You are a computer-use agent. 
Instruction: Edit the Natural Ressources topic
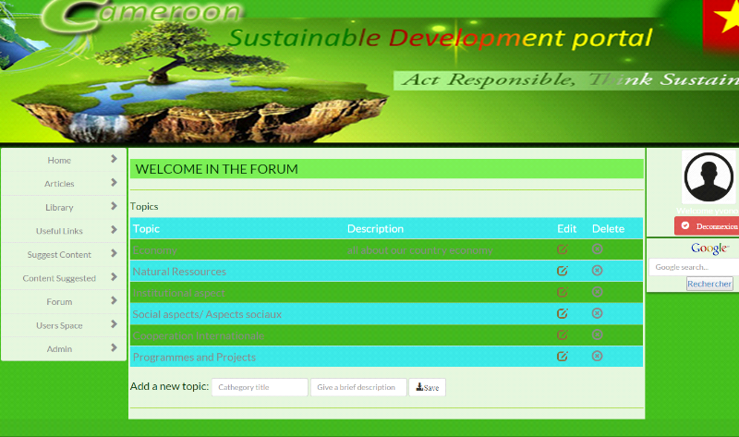pyautogui.click(x=563, y=271)
